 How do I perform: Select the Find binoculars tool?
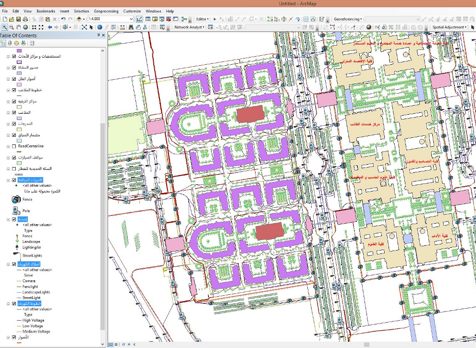tap(131, 27)
